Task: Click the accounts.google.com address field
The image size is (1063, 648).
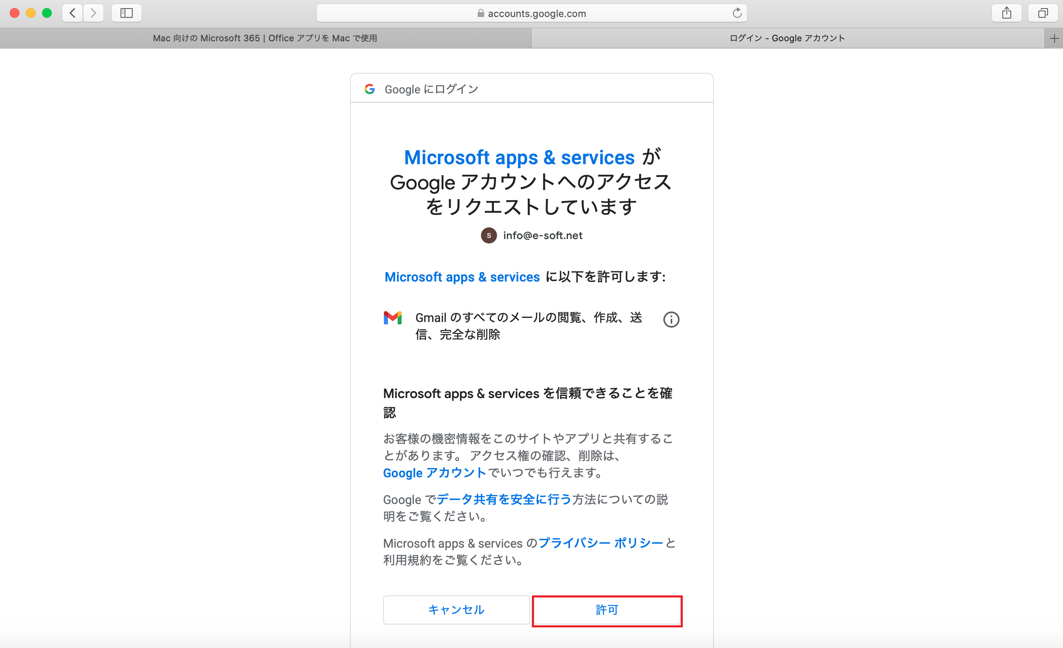Action: point(531,13)
